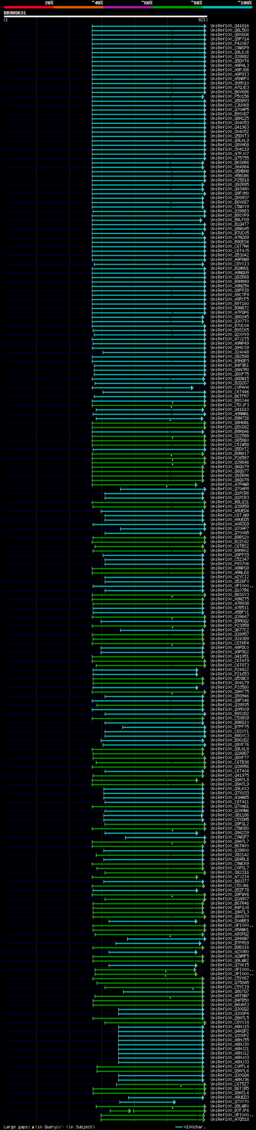Select the UniRef100_O04052 label
Screen dimensions: 256x1130
[x=230, y=131]
